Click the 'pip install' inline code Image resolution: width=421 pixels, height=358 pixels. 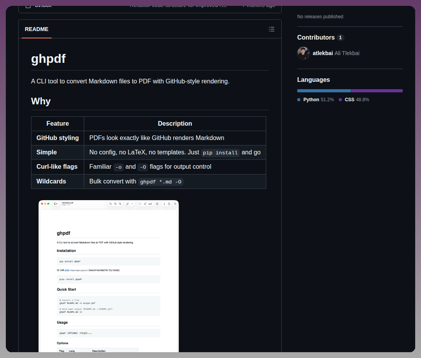(220, 153)
